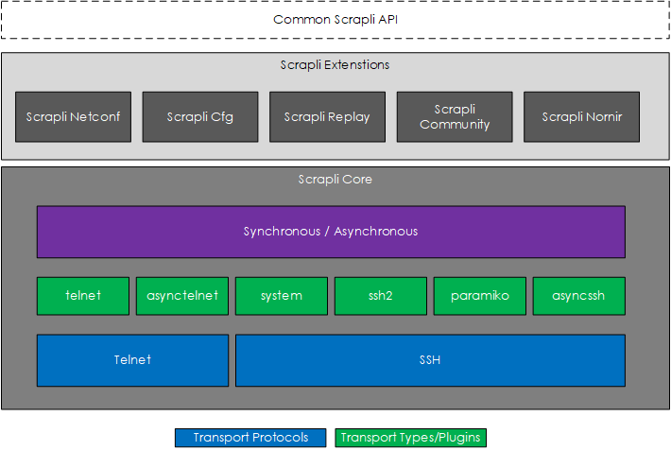Select the paramiko plugin box
671x451 pixels.
[x=480, y=296]
